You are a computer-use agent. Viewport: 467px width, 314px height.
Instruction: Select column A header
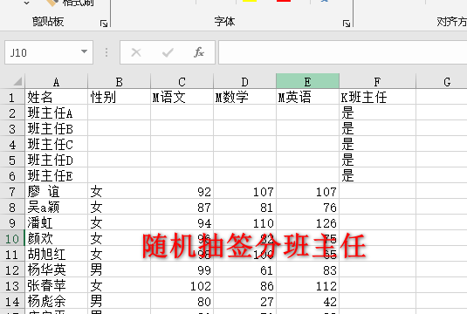click(x=56, y=81)
